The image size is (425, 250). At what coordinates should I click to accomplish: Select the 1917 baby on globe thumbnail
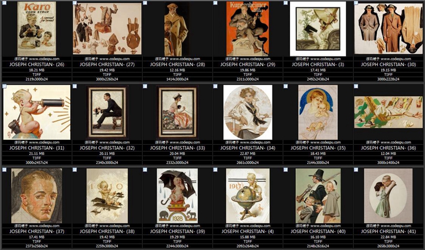click(248, 196)
